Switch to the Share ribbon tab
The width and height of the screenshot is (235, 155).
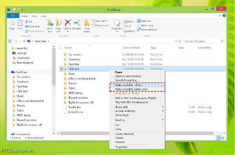click(x=34, y=16)
